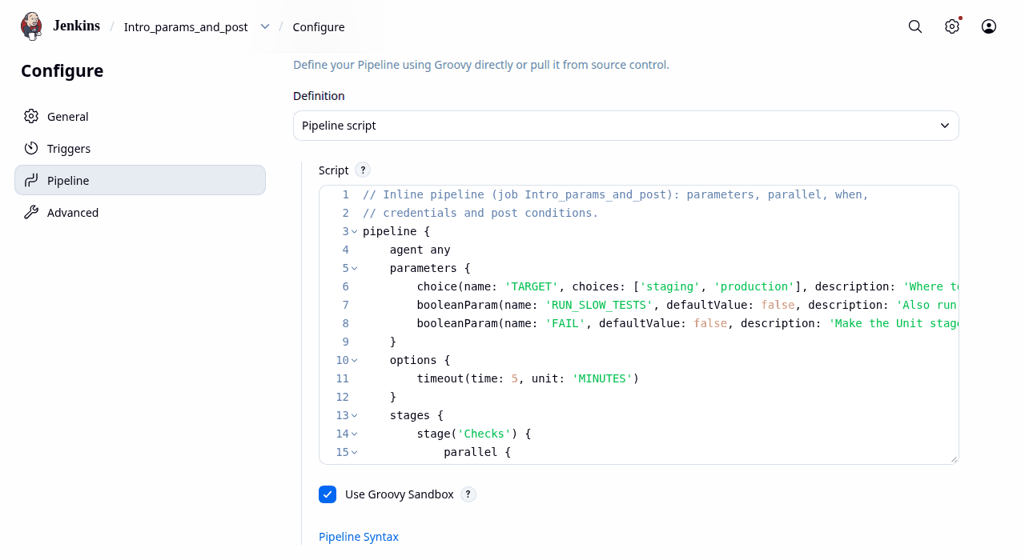Click the Configure breadcrumb
Screen dimensions: 1025x560
(x=319, y=27)
